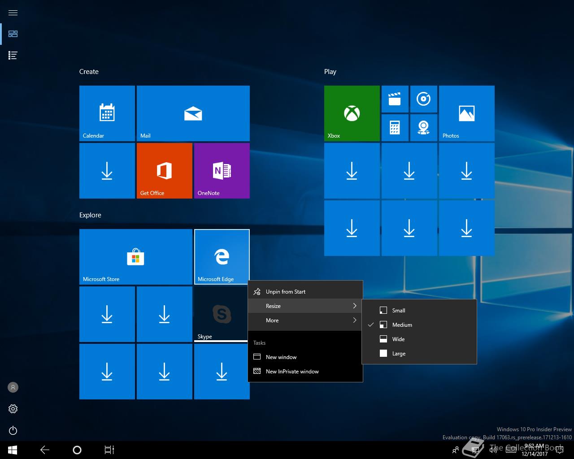Click the Play group heading
The width and height of the screenshot is (574, 459).
point(330,72)
